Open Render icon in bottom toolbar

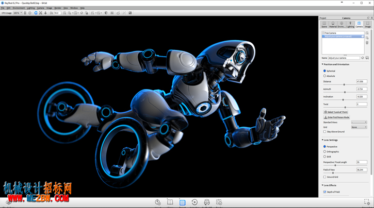(219, 202)
